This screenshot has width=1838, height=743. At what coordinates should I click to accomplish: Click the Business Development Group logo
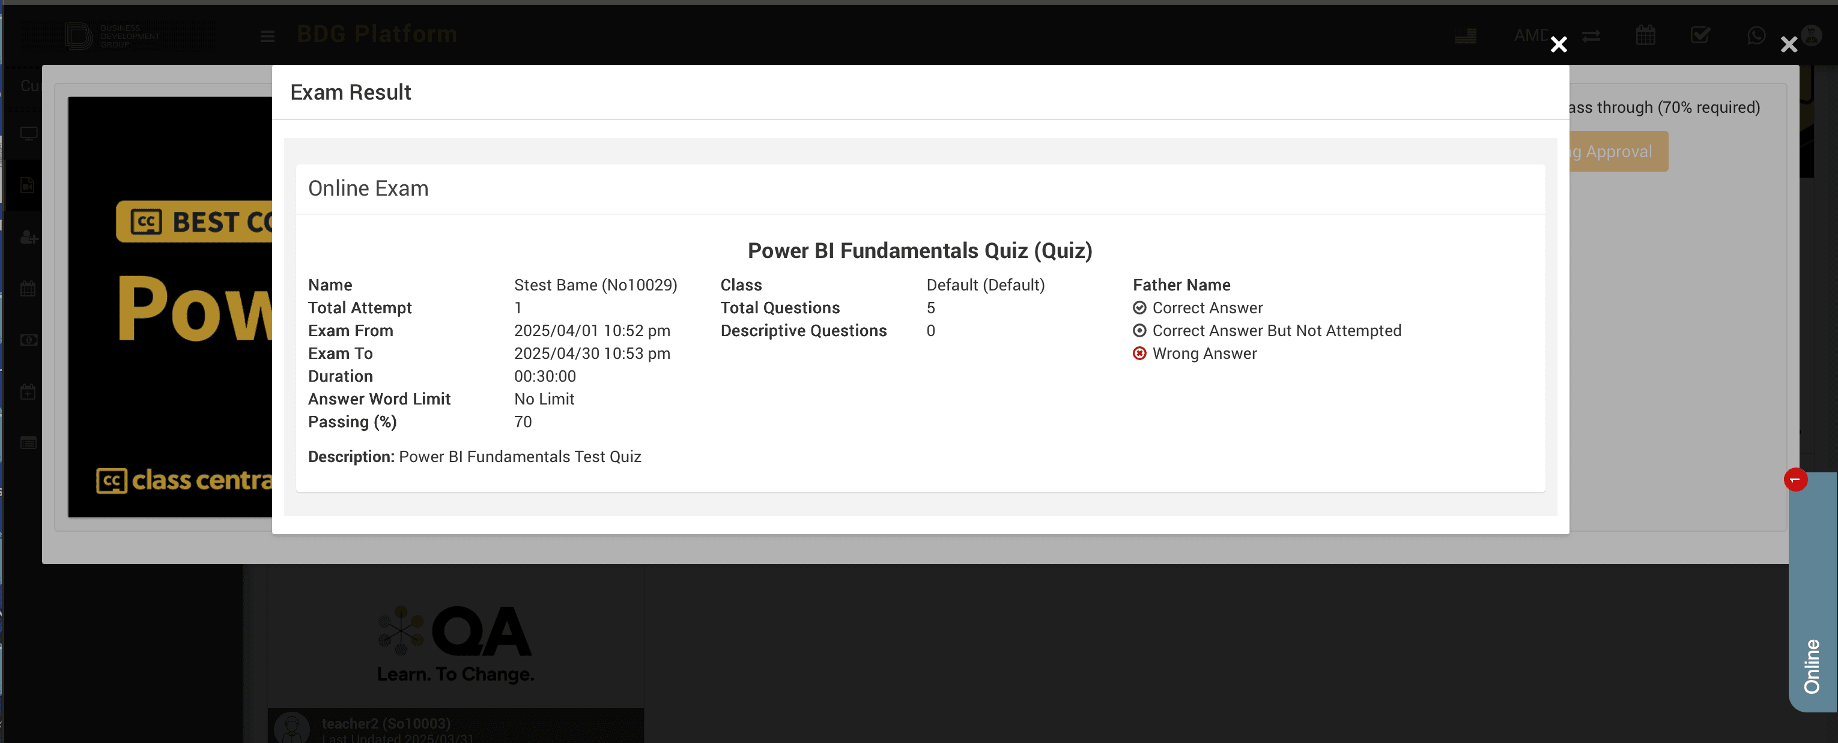pos(113,35)
